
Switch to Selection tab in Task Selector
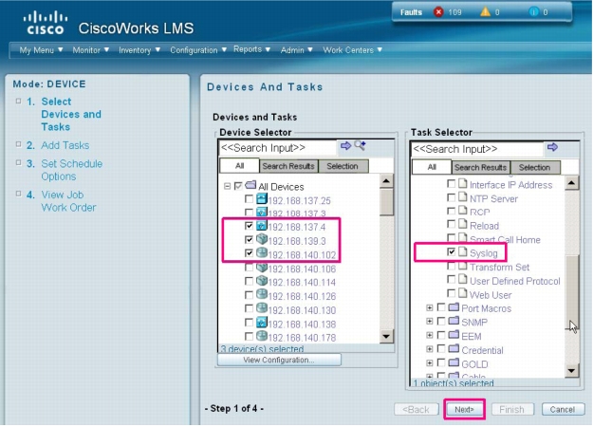(x=534, y=167)
